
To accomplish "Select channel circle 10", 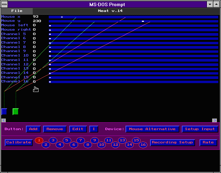I will [102, 145].
